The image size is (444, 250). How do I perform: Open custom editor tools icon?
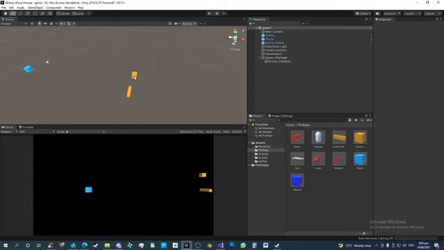coord(50,14)
